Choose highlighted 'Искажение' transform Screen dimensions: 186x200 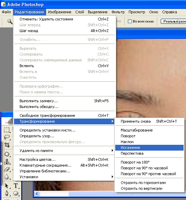click(x=149, y=148)
